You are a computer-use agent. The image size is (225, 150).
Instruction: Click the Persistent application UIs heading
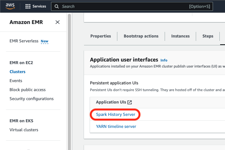point(114,83)
